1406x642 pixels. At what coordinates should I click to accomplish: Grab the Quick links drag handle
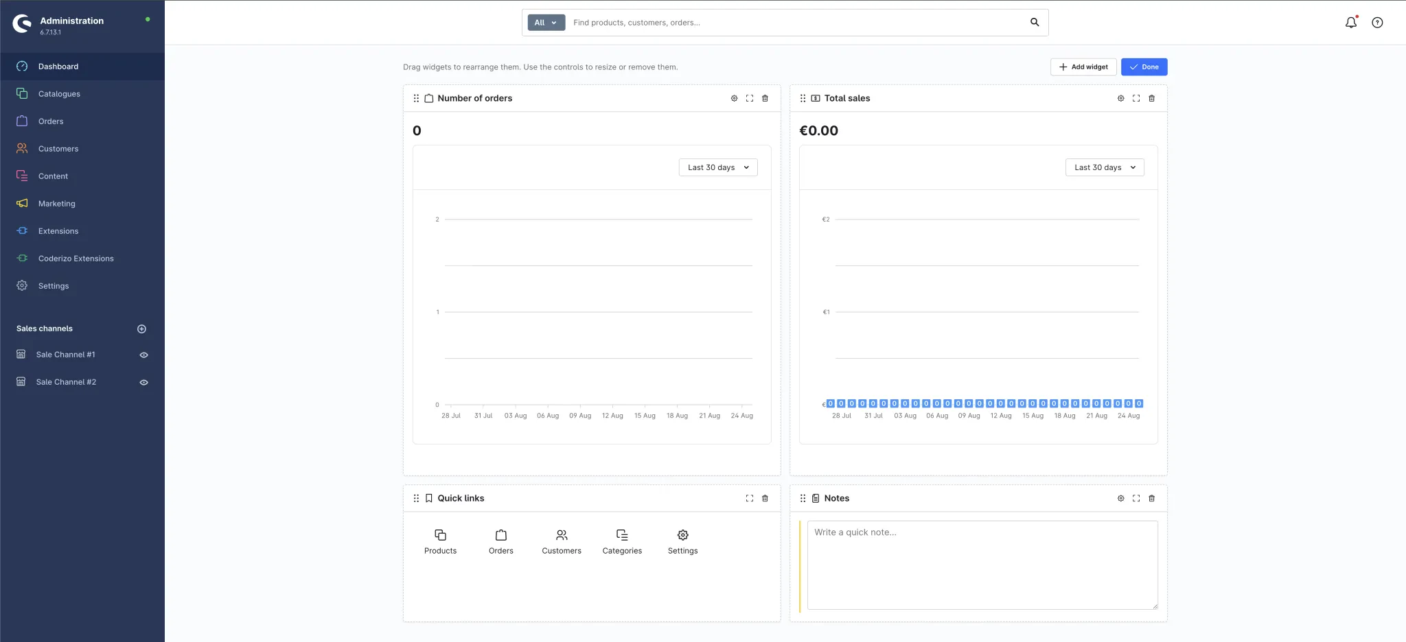pos(416,498)
